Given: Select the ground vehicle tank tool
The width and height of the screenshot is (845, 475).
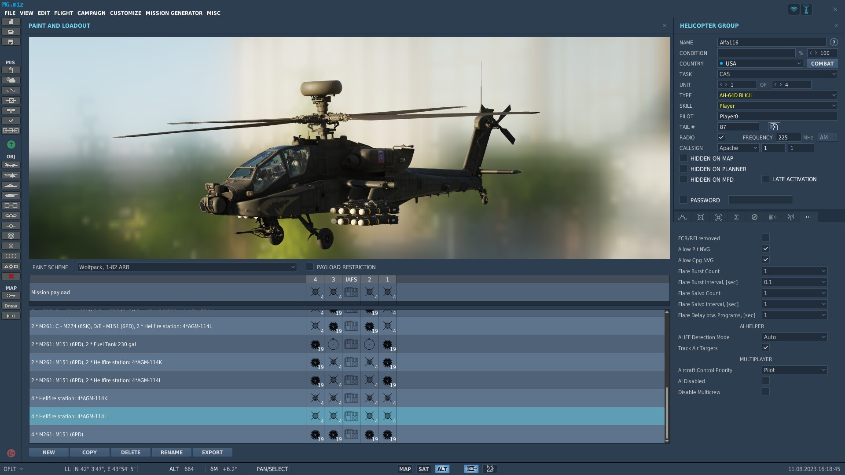Looking at the screenshot, I should 11,195.
